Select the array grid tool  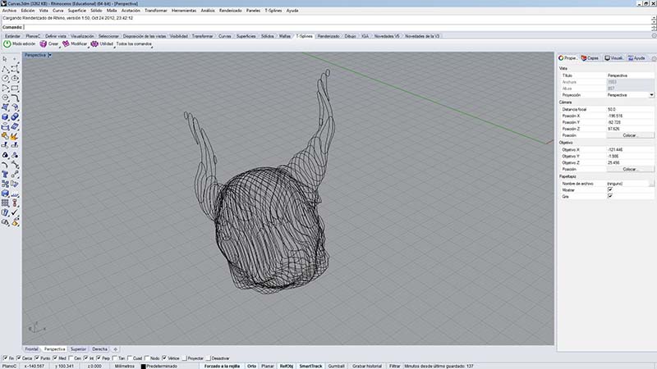point(5,203)
